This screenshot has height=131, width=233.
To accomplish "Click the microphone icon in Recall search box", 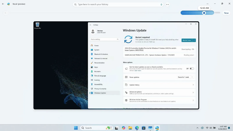I will coord(161,5).
